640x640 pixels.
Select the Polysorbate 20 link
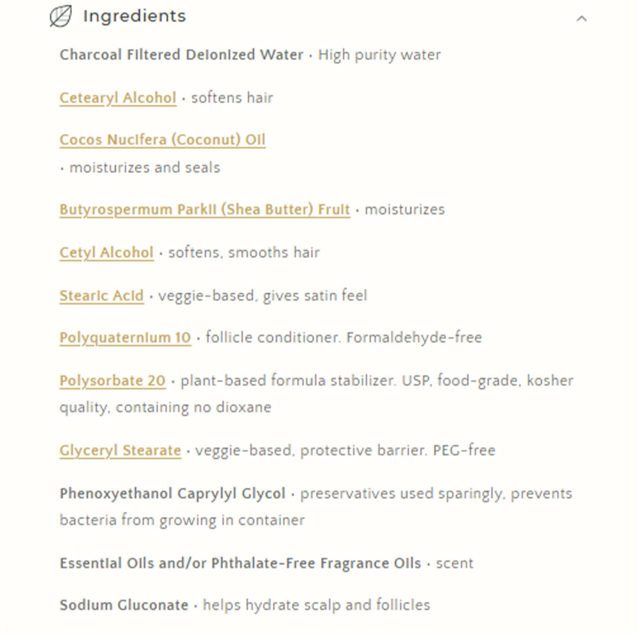(x=112, y=381)
